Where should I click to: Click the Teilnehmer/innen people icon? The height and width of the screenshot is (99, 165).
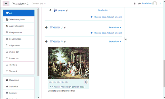point(7,20)
